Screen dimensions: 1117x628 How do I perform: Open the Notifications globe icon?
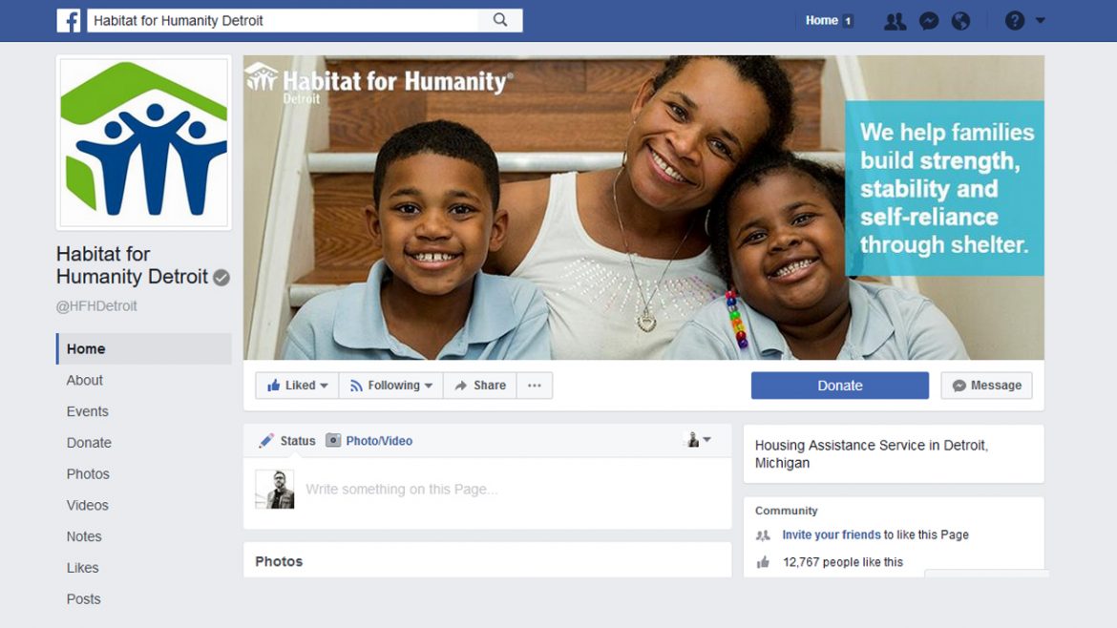[960, 21]
